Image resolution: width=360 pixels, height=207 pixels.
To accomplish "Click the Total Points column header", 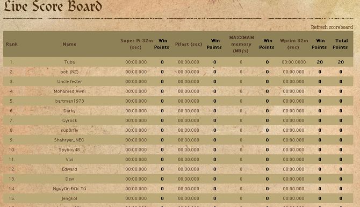I will click(341, 44).
